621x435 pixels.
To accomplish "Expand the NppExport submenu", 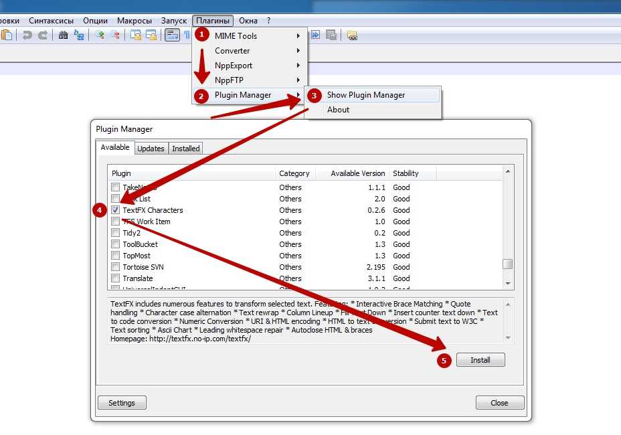I will coord(250,66).
